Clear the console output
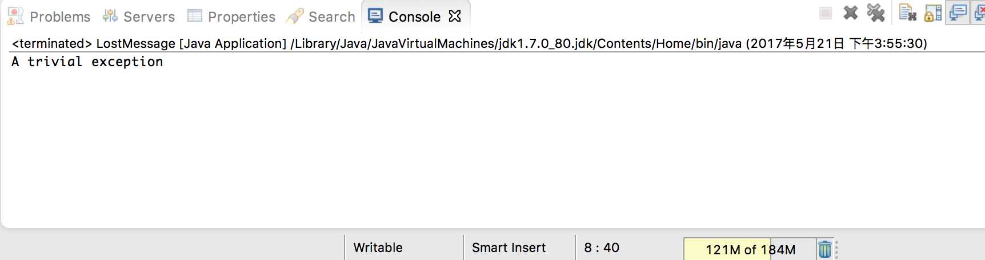This screenshot has height=260, width=985. [907, 13]
